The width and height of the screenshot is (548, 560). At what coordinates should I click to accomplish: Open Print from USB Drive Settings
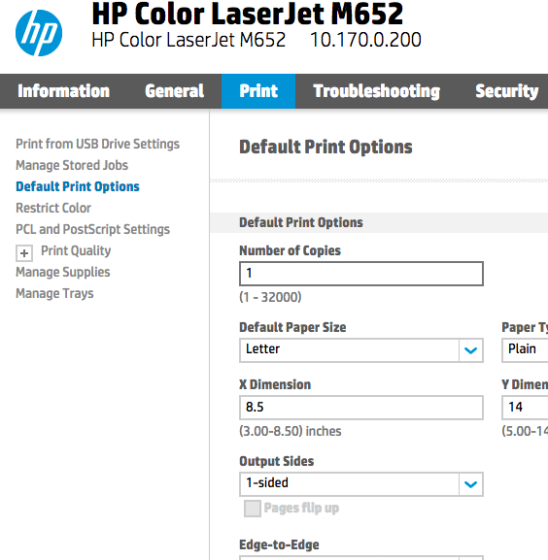pos(97,144)
